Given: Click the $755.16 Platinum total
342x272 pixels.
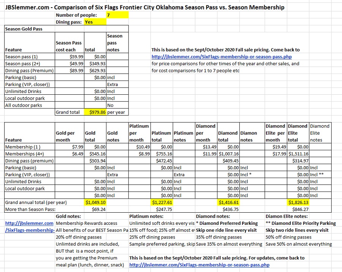Looking at the screenshot, I should coord(162,154).
